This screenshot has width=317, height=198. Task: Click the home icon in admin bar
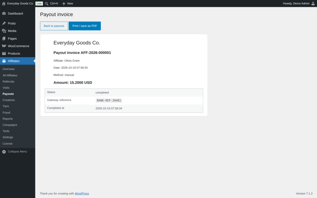pos(4,3)
